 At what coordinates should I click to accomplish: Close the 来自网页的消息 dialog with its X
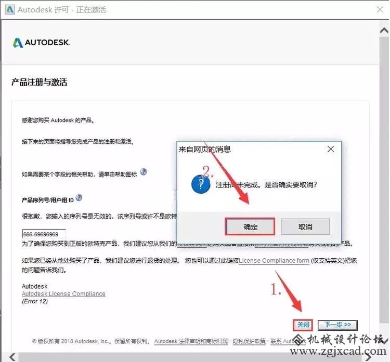331,149
